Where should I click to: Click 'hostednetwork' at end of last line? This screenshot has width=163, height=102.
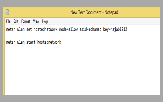49,42
